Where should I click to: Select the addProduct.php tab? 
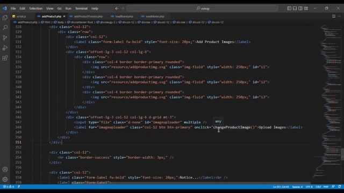pos(52,17)
